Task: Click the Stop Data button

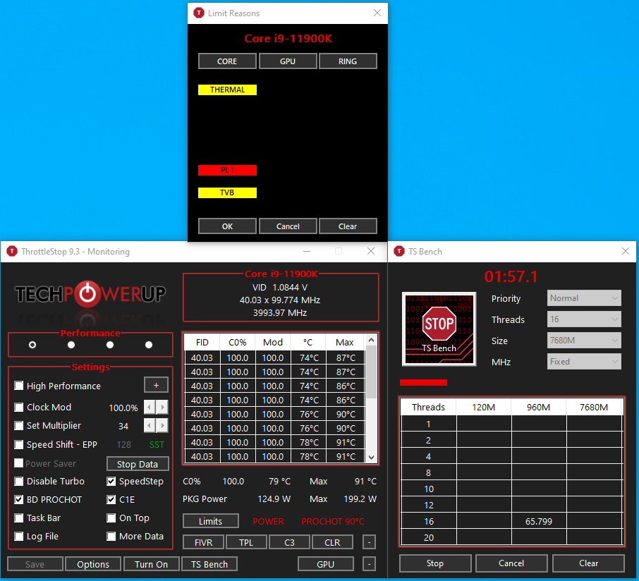Action: click(138, 464)
